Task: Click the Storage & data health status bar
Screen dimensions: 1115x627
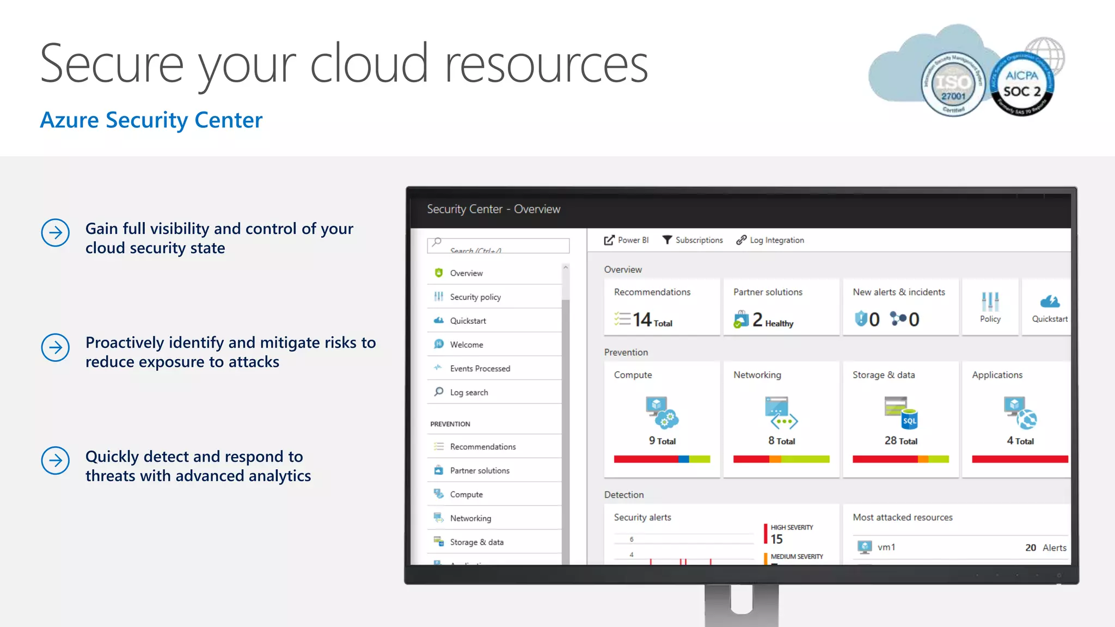Action: (x=901, y=459)
